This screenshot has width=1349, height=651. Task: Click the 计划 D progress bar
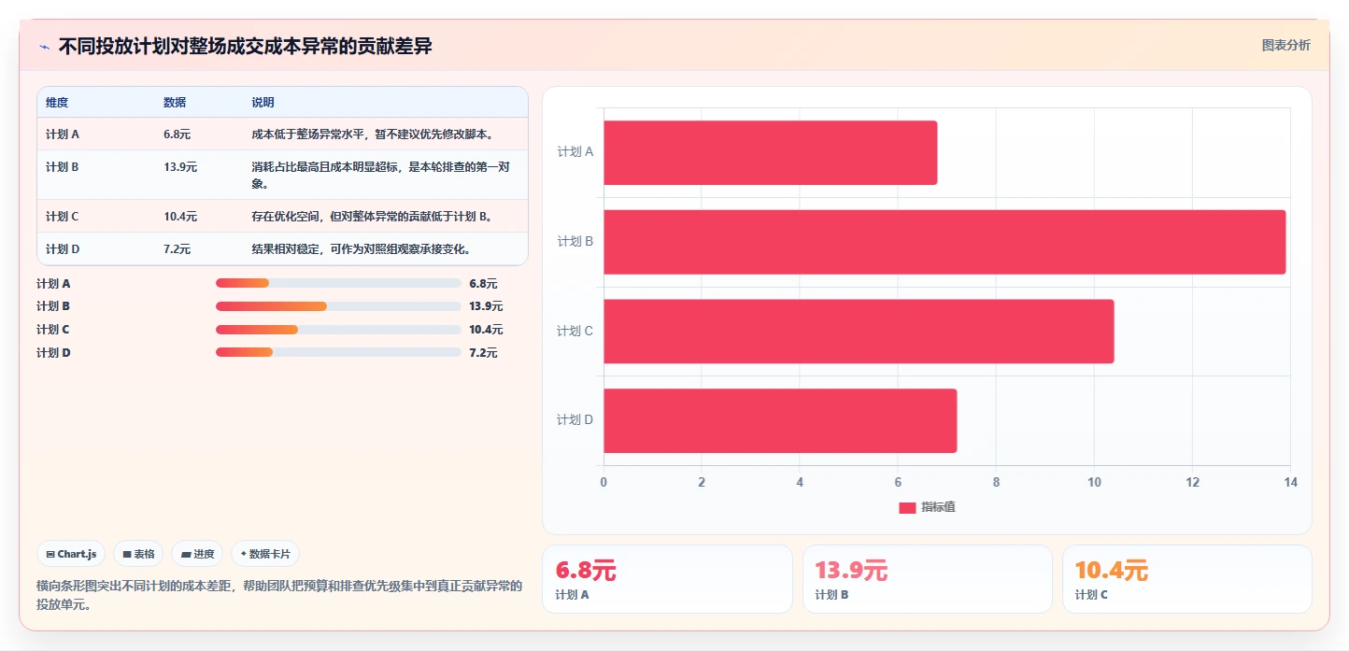click(338, 352)
